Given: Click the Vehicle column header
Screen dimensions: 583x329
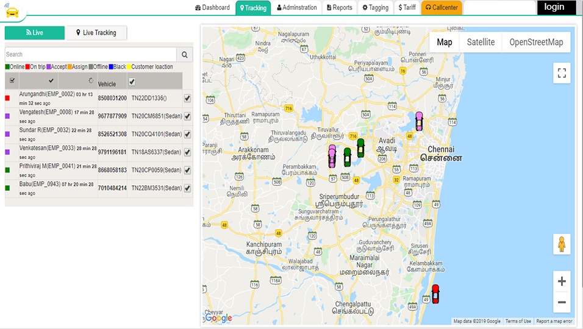Looking at the screenshot, I should click(107, 84).
